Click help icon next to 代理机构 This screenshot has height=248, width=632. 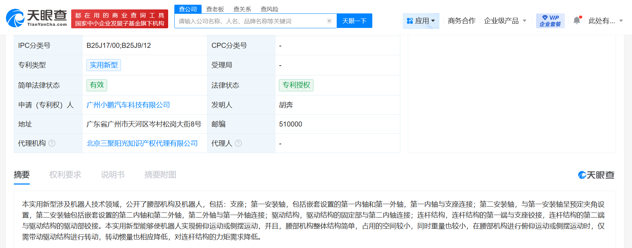pos(52,143)
